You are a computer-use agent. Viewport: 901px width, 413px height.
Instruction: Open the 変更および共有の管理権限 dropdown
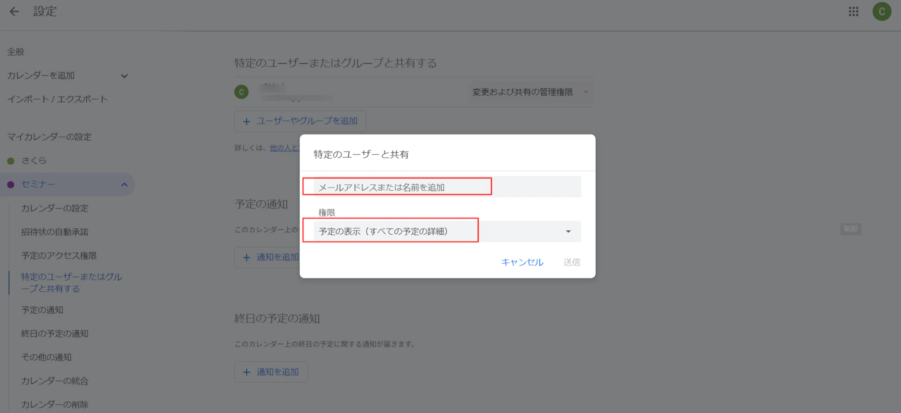(530, 92)
